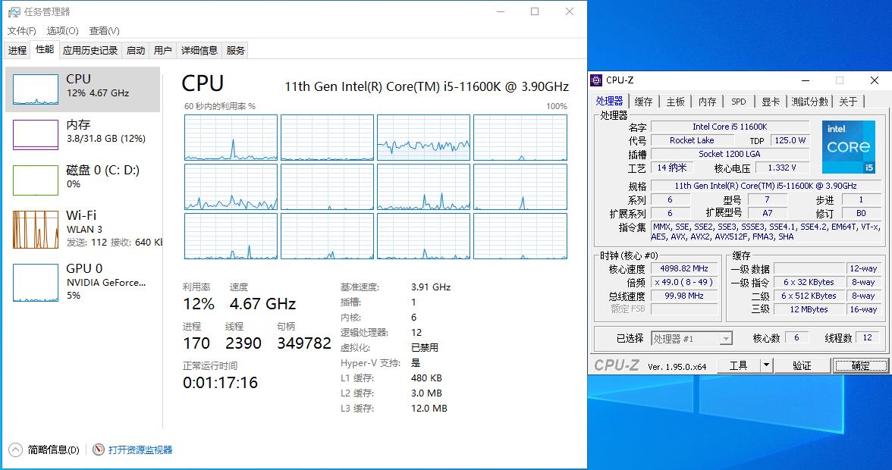The image size is (892, 470).
Task: Click the busy third core graph in top row
Action: tap(424, 137)
